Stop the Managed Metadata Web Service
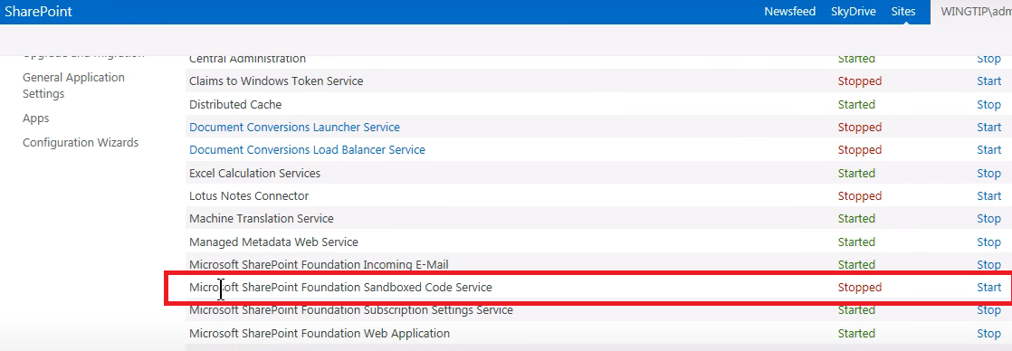 tap(988, 242)
